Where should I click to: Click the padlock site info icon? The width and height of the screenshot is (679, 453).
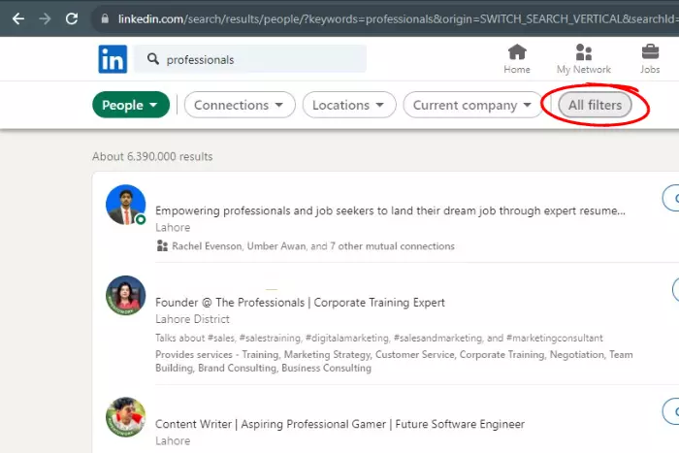(x=105, y=18)
